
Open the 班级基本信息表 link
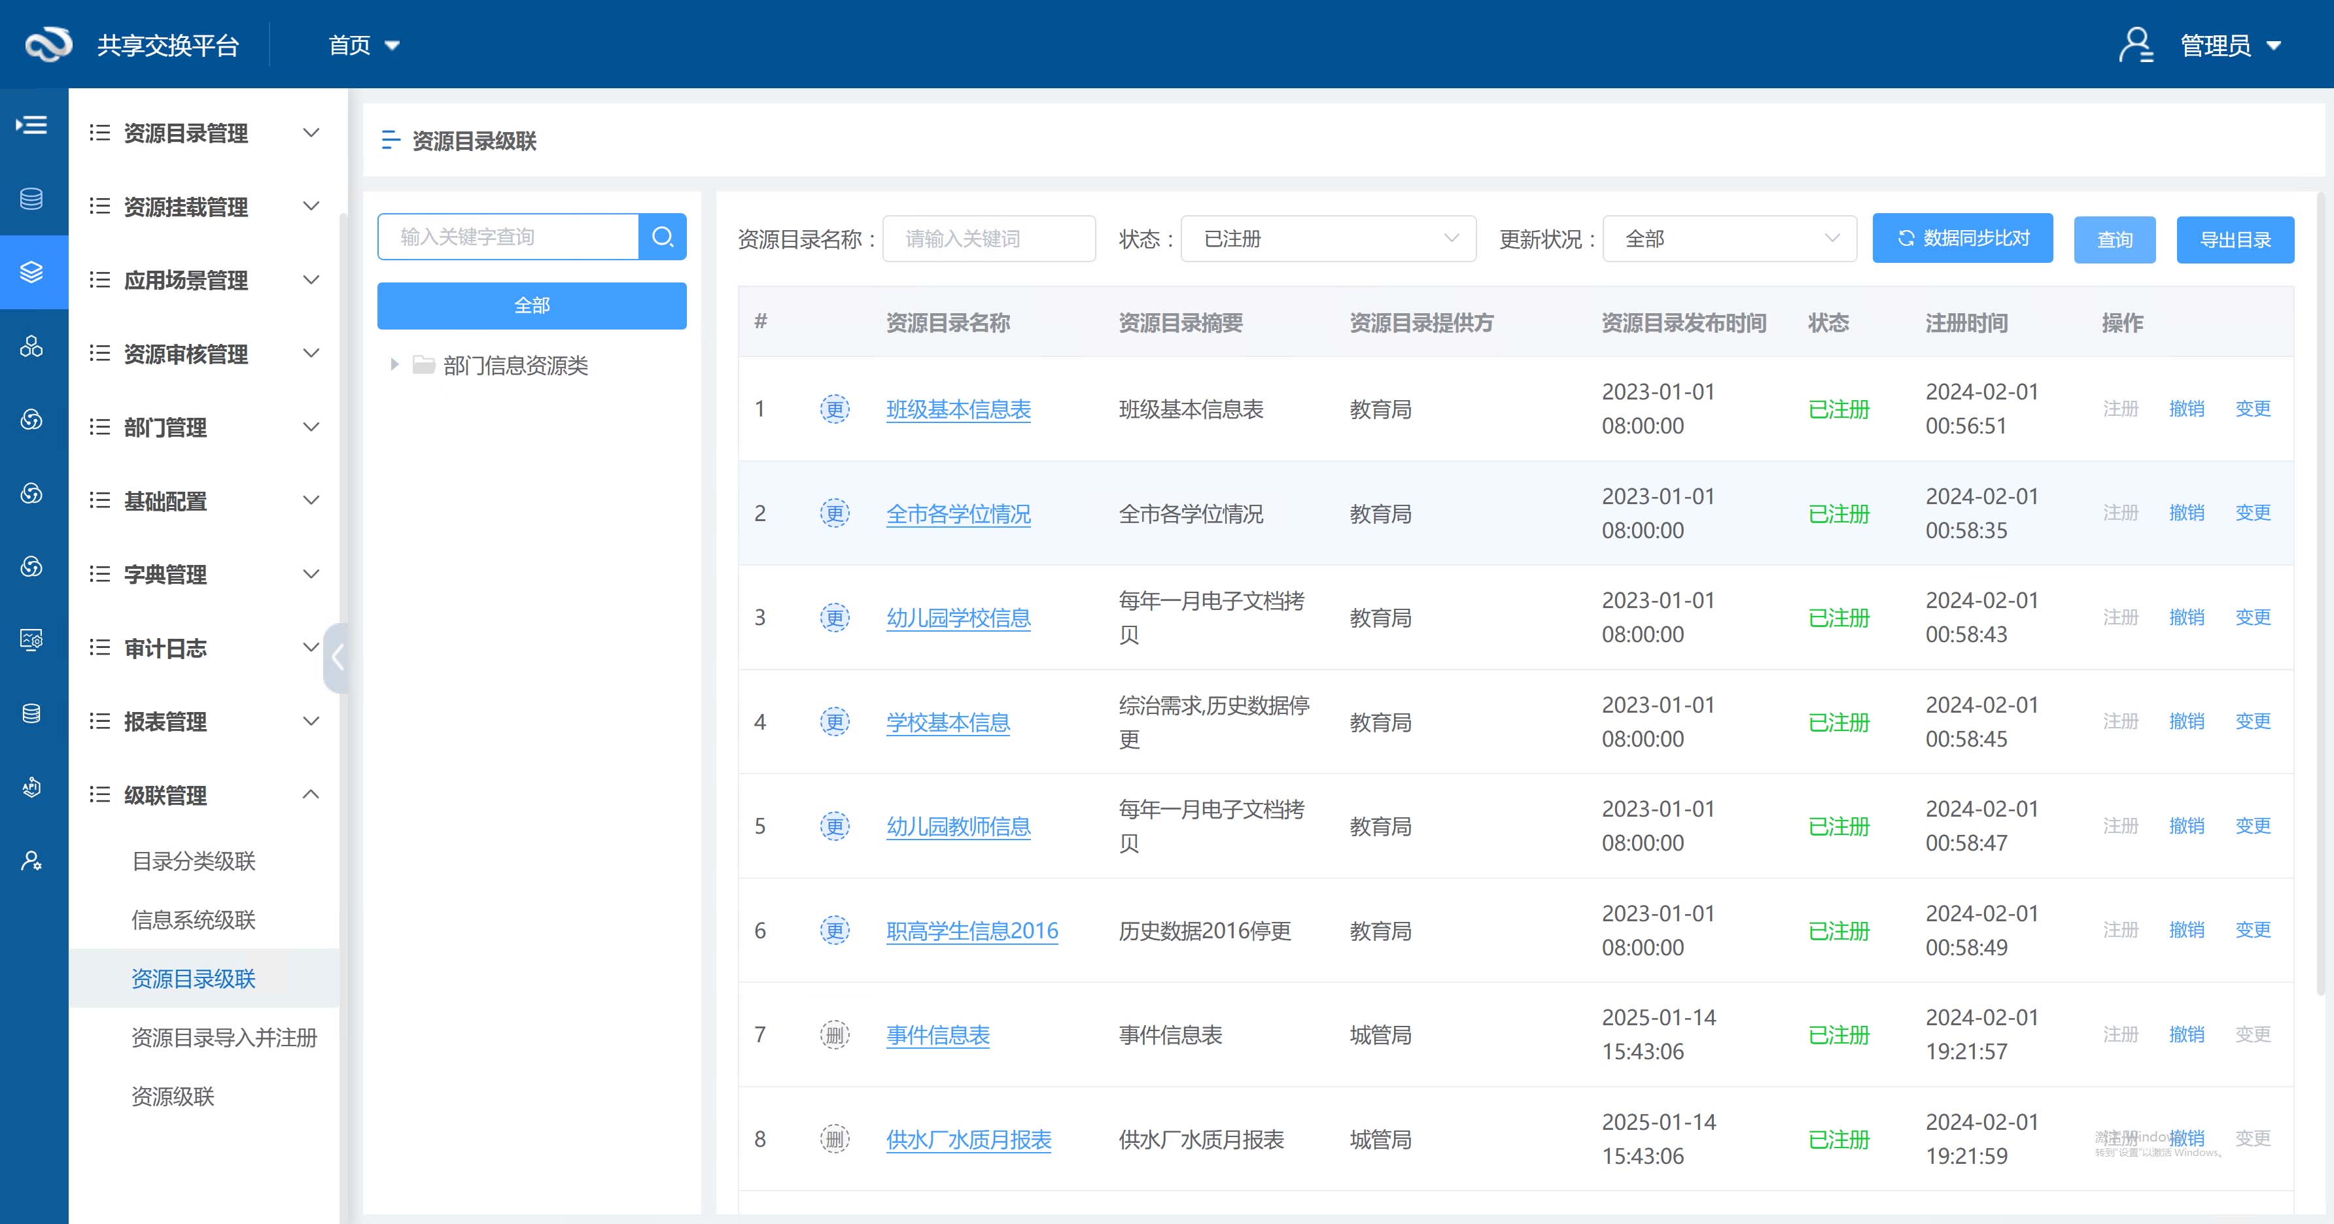[958, 409]
